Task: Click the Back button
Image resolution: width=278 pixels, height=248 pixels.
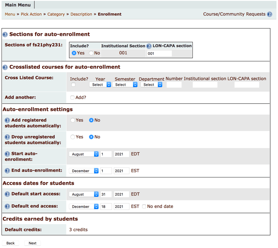Action: click(10, 243)
